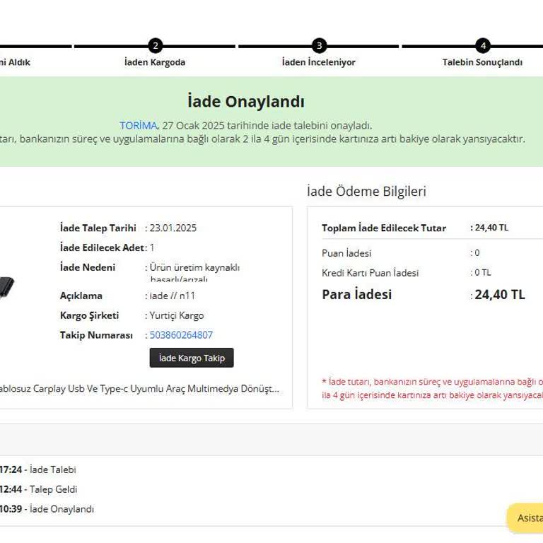Select the İade Ödeme Bilgileri heading
This screenshot has width=543, height=543.
point(366,191)
